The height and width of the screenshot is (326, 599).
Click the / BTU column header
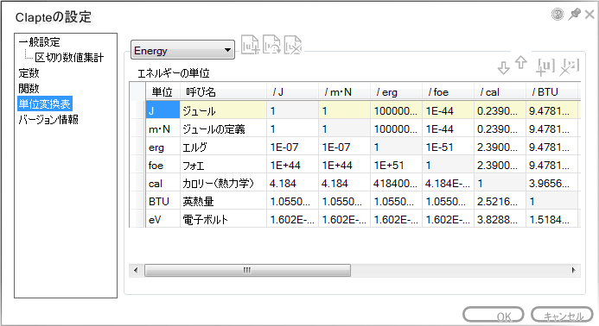(552, 92)
